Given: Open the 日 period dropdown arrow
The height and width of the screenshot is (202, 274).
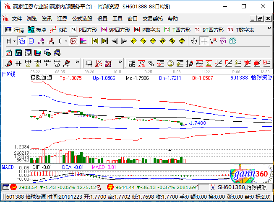Looking at the screenshot, I should tap(14, 41).
